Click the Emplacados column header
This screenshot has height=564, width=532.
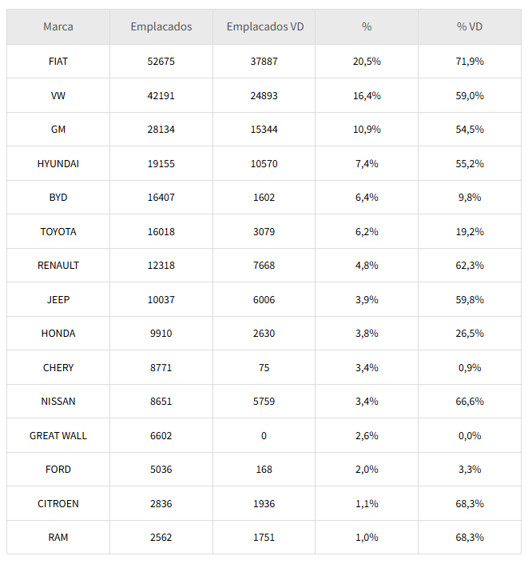pos(161,26)
